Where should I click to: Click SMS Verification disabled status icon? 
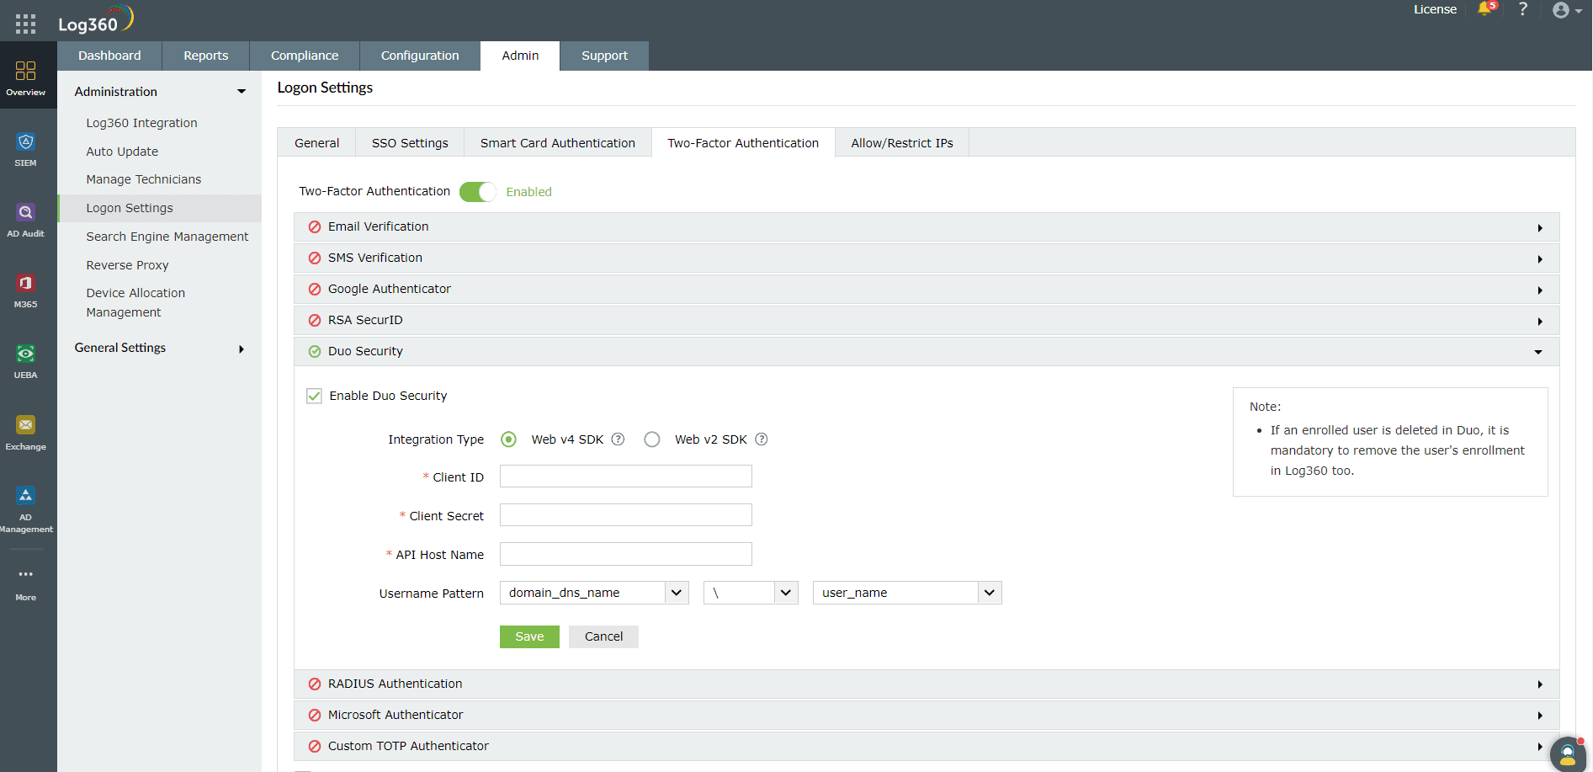pyautogui.click(x=315, y=258)
